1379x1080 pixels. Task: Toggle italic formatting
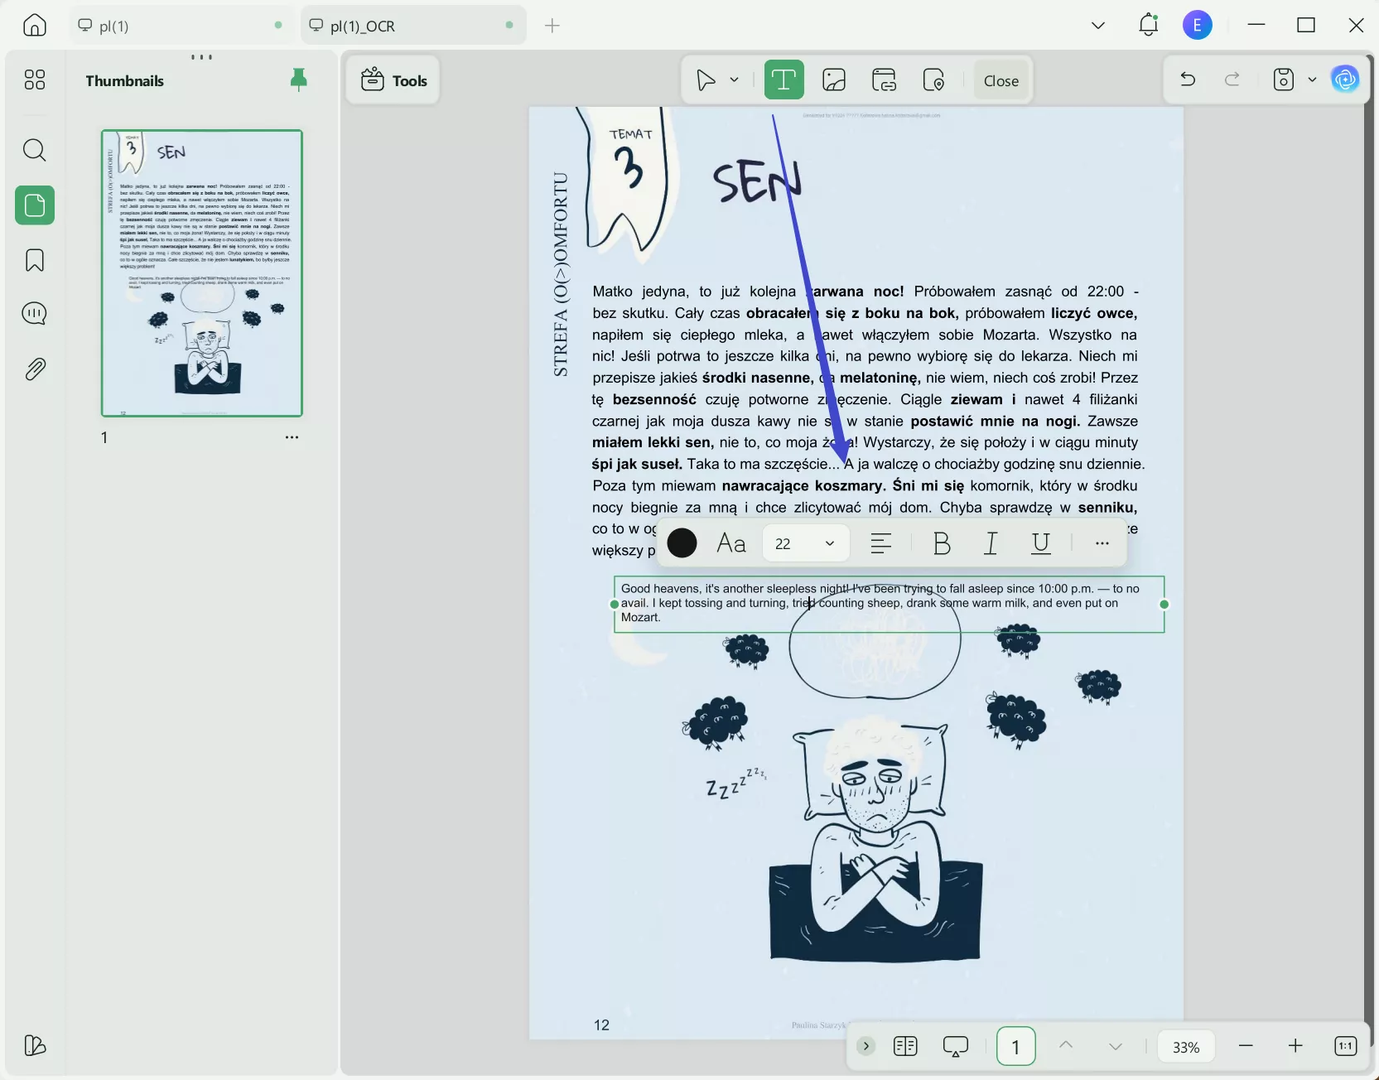point(991,543)
